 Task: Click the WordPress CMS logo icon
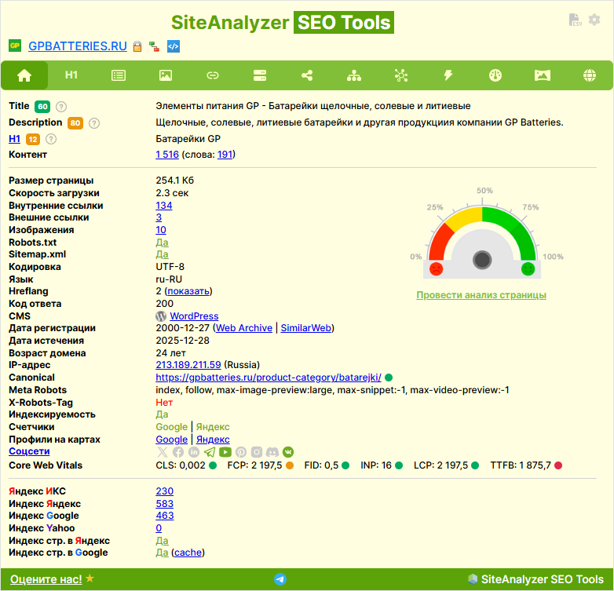click(161, 316)
